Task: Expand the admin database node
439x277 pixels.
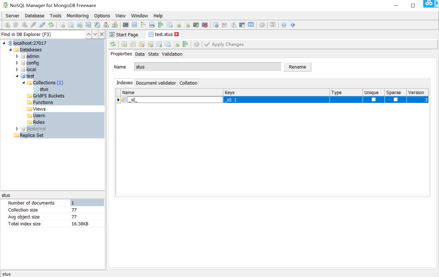Action: click(x=17, y=56)
